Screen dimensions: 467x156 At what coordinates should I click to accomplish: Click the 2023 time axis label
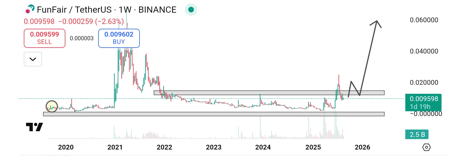214,147
